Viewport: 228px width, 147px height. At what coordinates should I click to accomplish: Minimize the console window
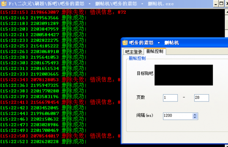(216, 4)
